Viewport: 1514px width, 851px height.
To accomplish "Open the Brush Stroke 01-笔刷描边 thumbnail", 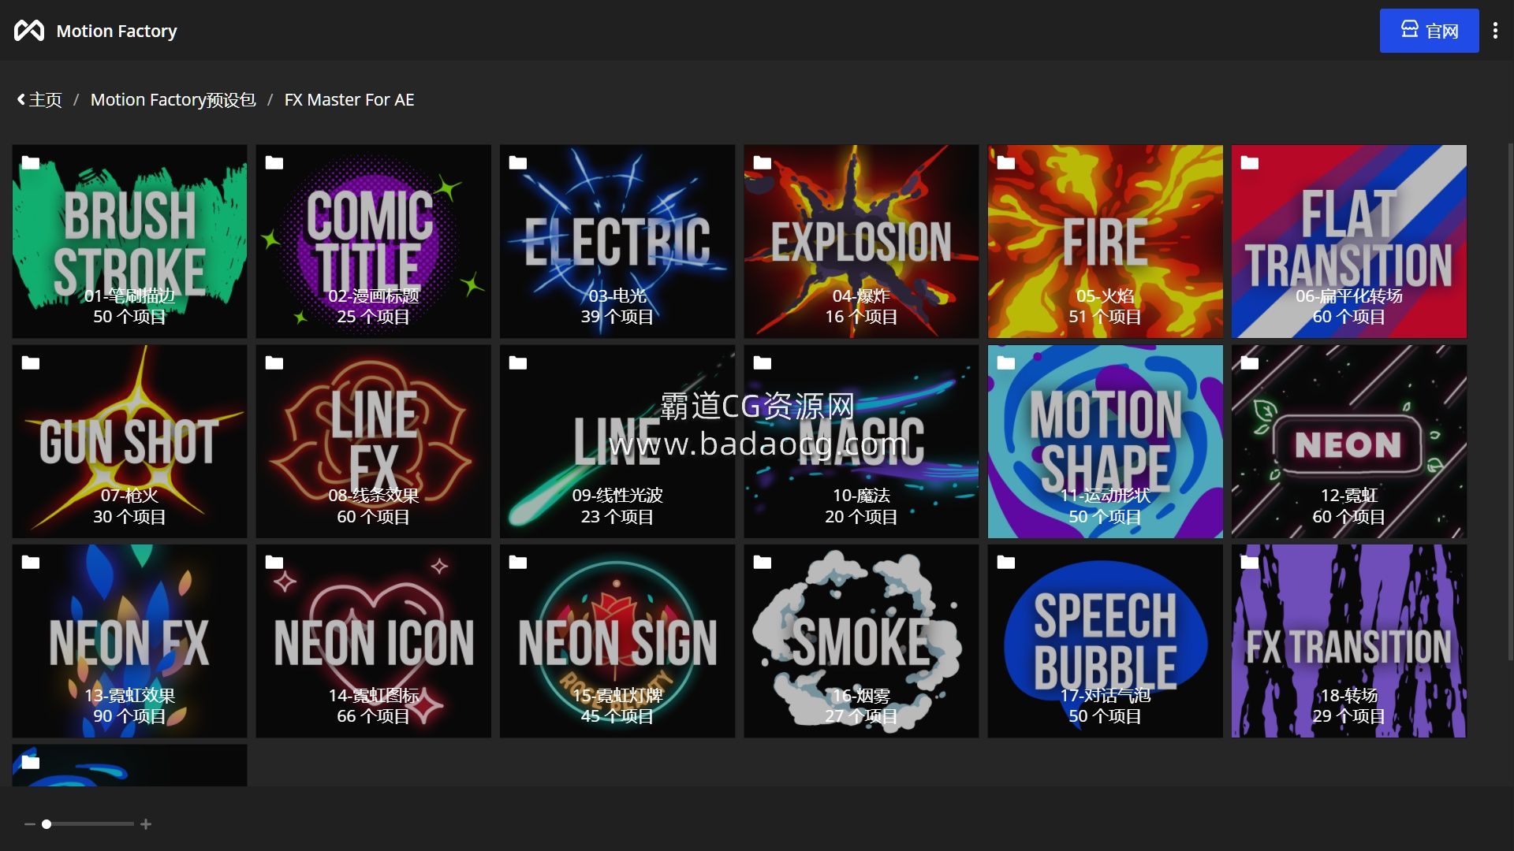I will pos(129,241).
